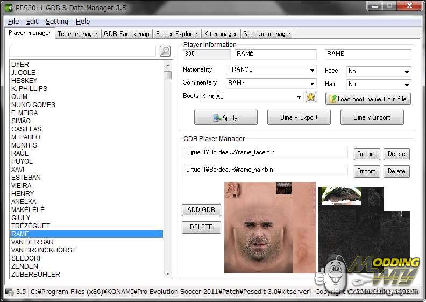The image size is (426, 302).
Task: Select VAN DER SAR in player list
Action: [x=32, y=242]
